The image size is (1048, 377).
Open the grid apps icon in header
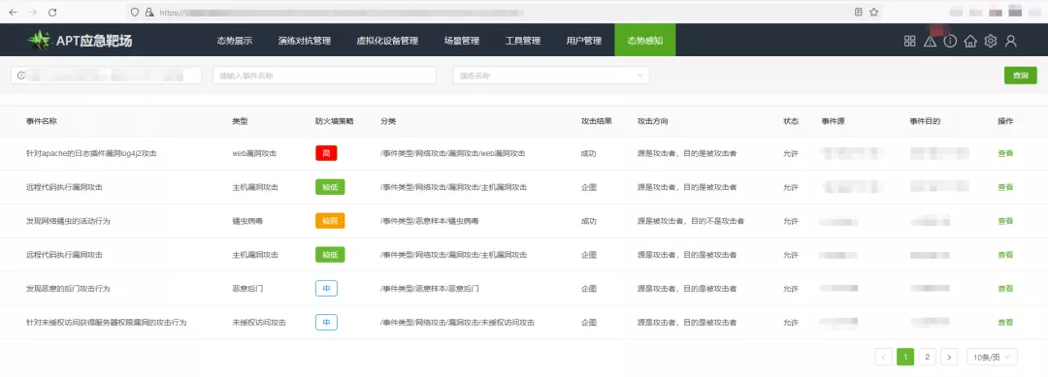click(x=909, y=41)
